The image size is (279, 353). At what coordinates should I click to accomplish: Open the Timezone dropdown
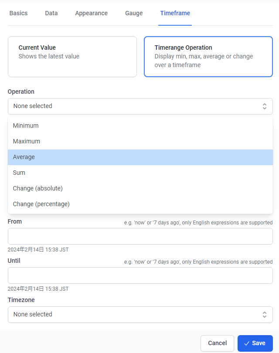(140, 315)
